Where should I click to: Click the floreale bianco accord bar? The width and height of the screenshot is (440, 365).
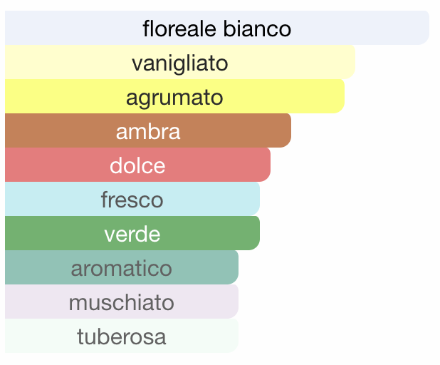217,28
